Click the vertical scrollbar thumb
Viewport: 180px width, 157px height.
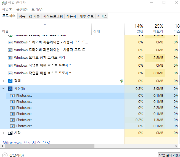click(179, 80)
